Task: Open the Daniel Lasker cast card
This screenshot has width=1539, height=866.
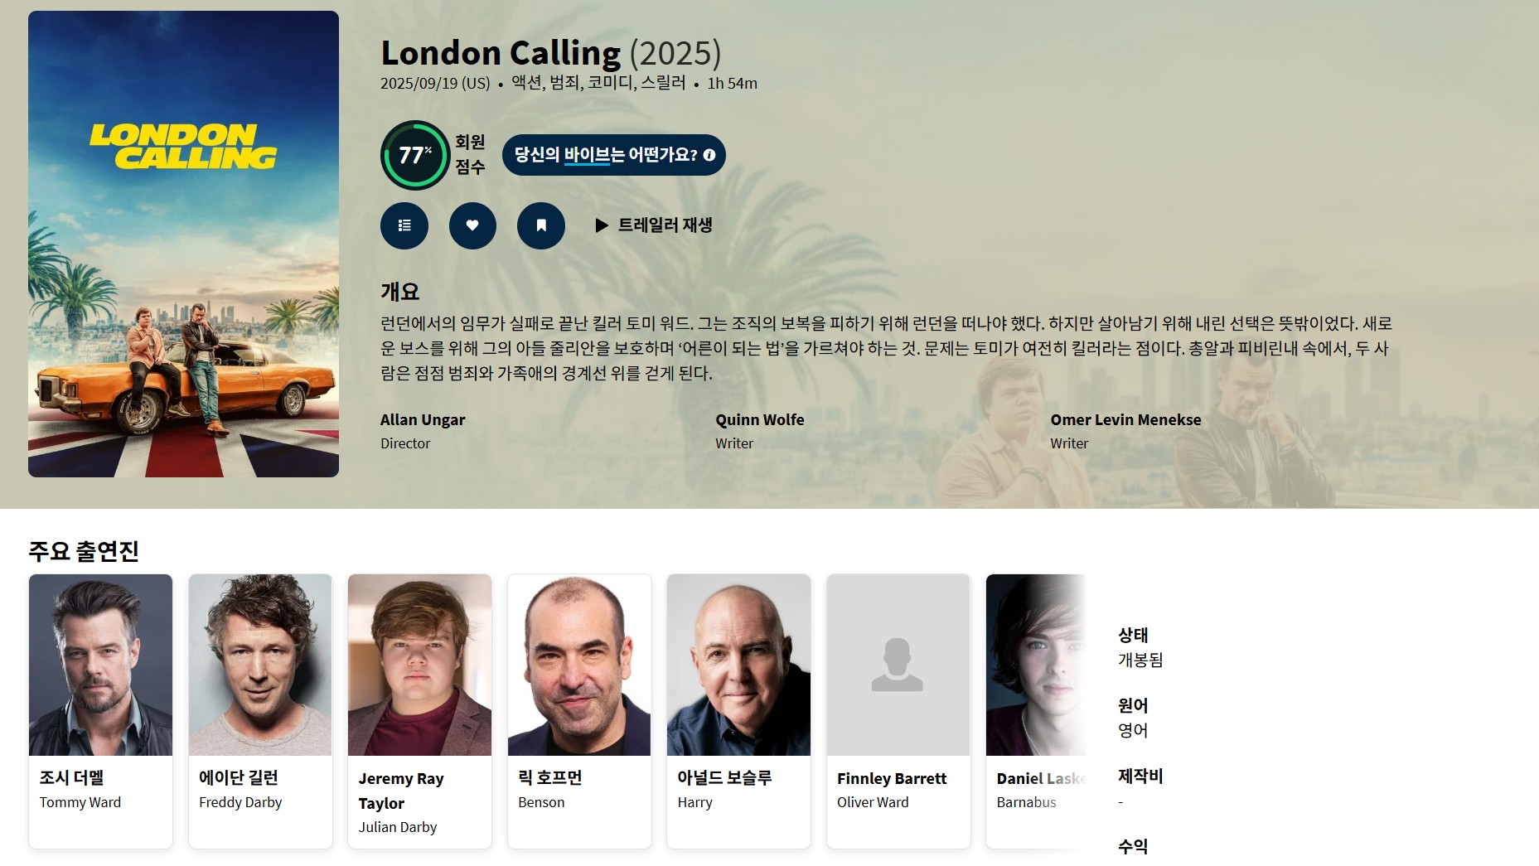Action: click(1036, 710)
